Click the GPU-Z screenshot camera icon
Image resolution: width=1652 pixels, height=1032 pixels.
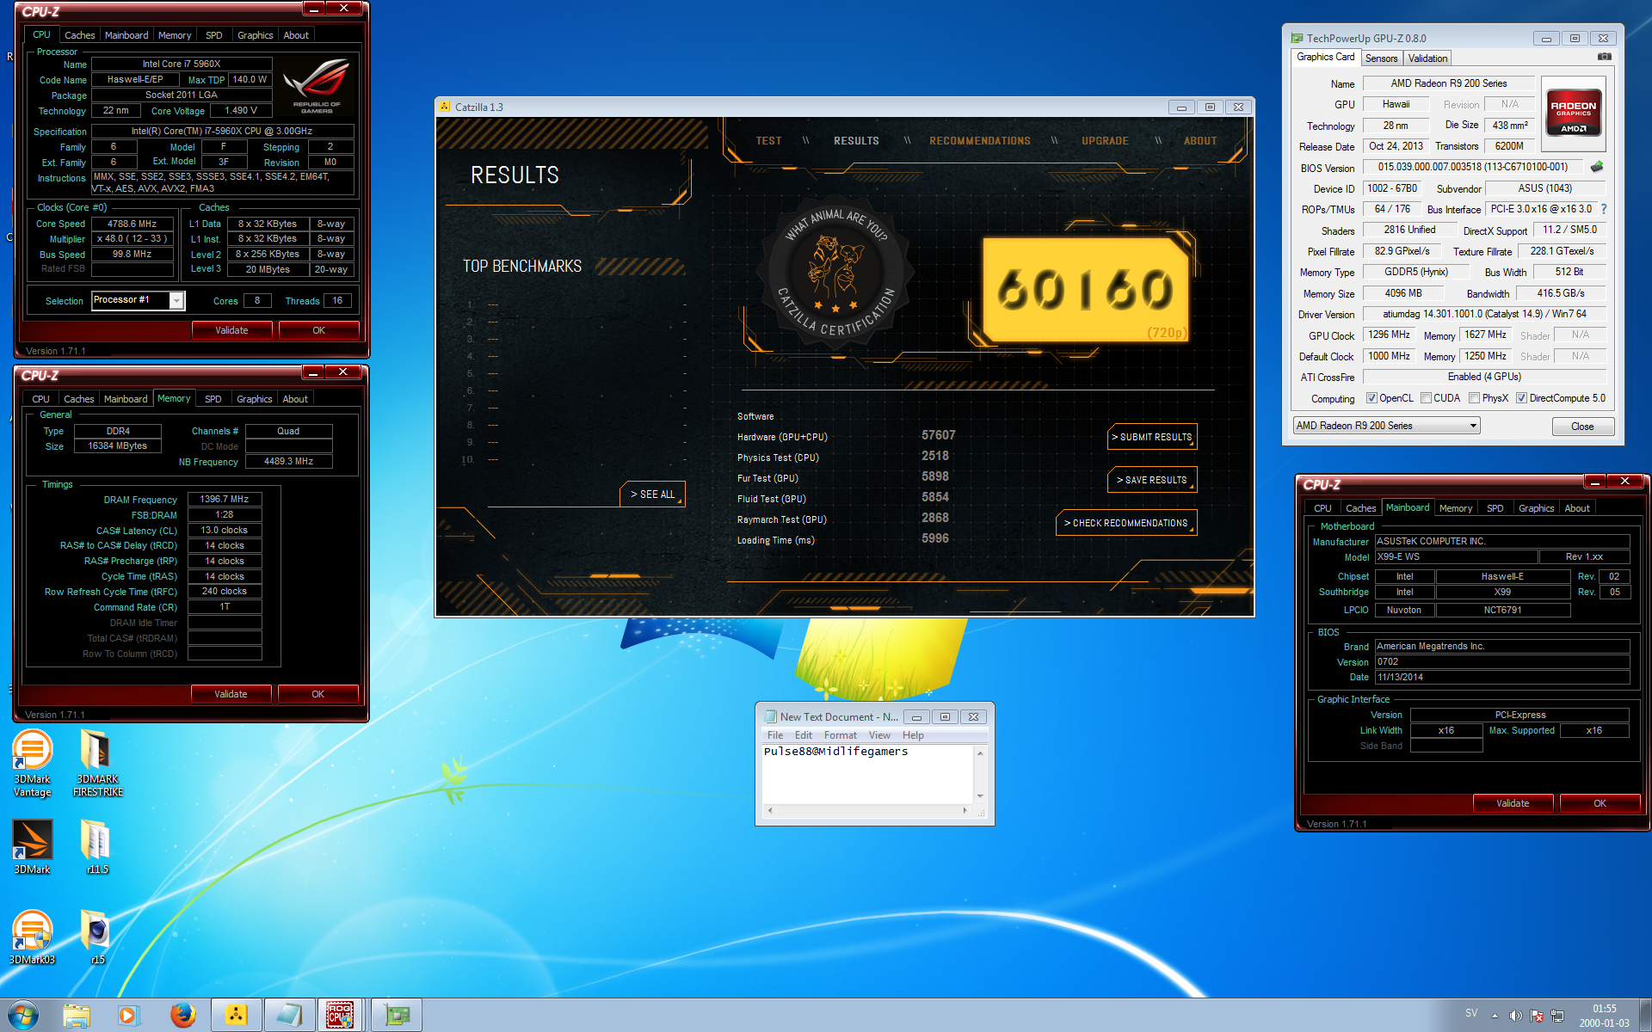pos(1604,57)
